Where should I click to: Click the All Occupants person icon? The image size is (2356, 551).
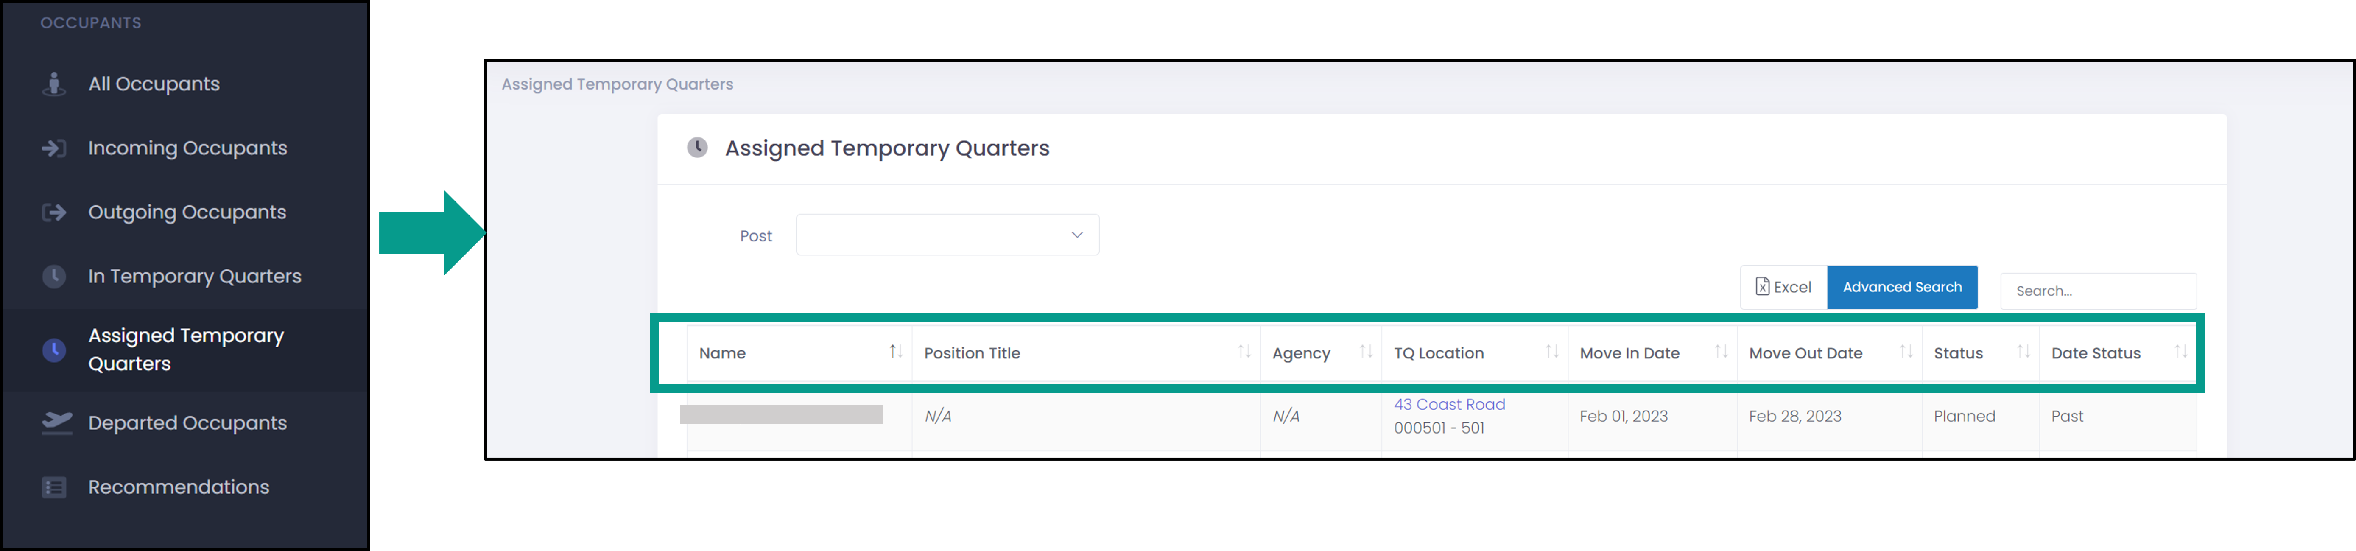(x=54, y=84)
